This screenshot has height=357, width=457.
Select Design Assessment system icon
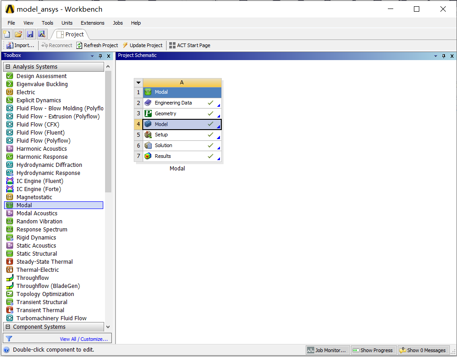click(x=9, y=76)
